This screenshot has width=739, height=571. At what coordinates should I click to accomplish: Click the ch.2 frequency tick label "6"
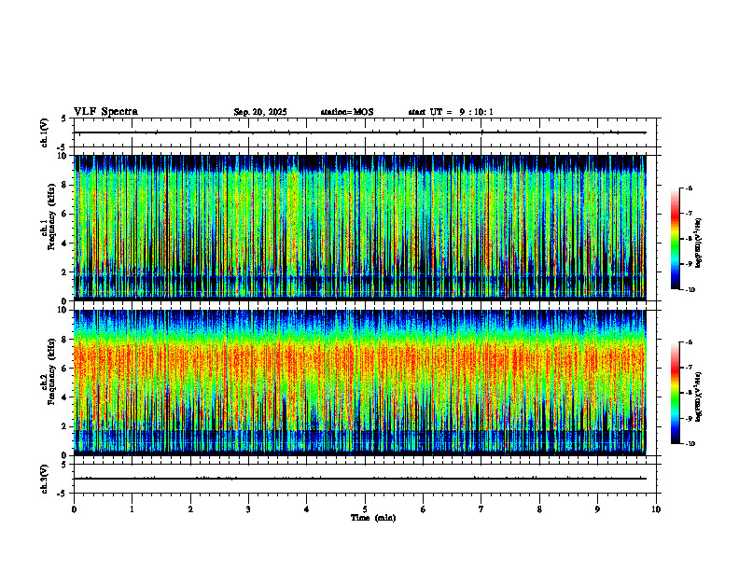pyautogui.click(x=64, y=369)
